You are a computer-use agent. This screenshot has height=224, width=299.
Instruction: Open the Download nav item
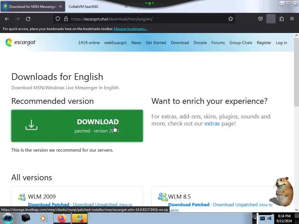point(180,43)
